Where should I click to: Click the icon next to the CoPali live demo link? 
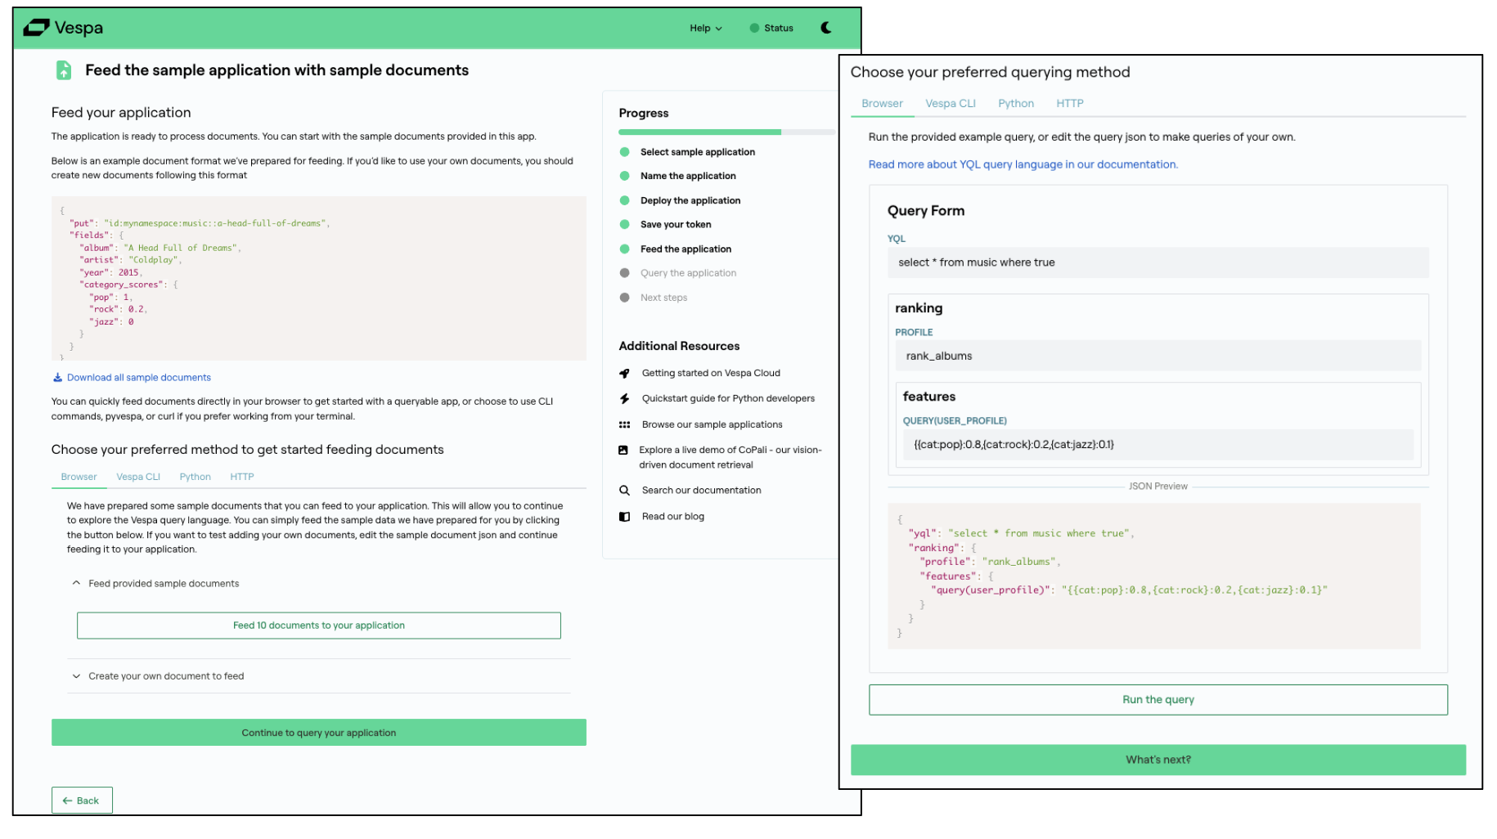625,450
